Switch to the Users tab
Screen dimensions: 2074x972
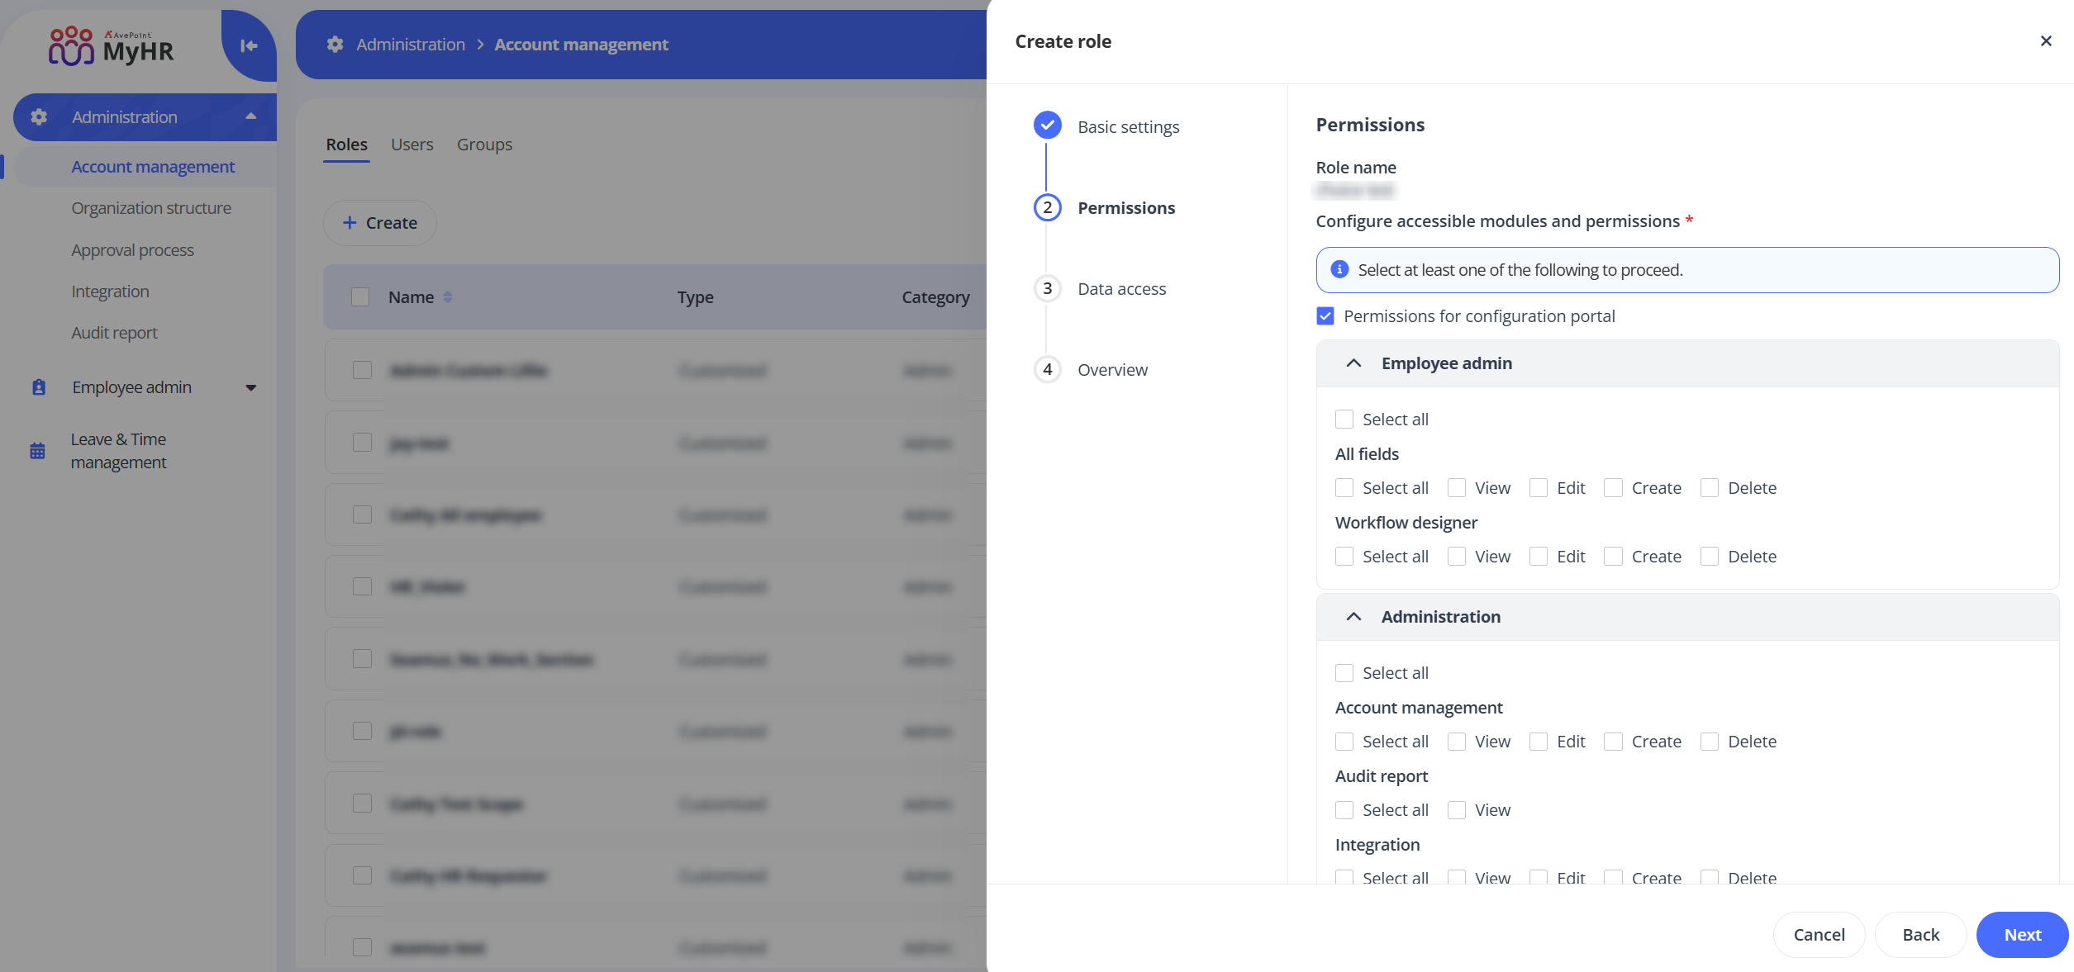tap(411, 144)
